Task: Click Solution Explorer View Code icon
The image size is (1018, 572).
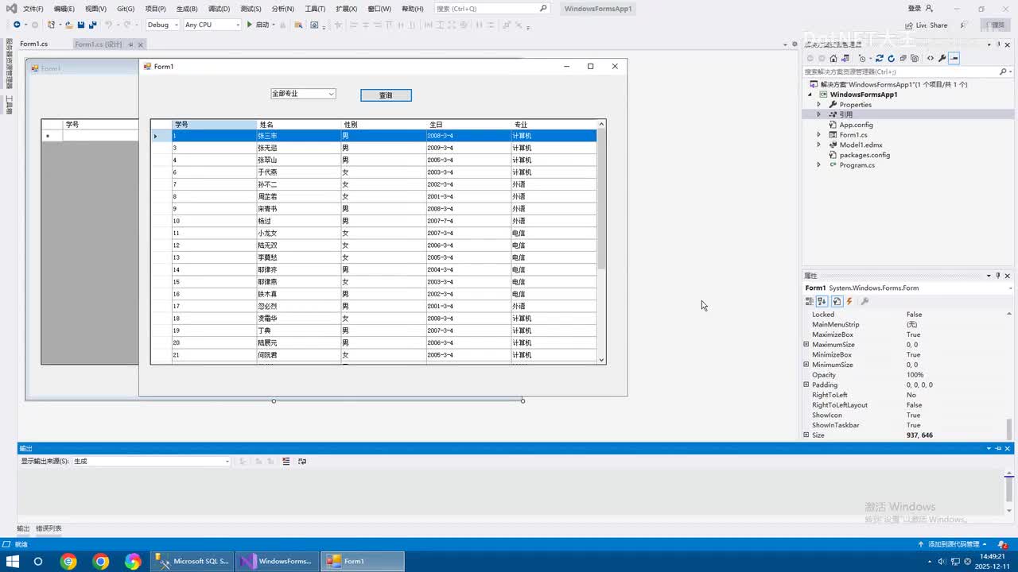Action: click(931, 58)
